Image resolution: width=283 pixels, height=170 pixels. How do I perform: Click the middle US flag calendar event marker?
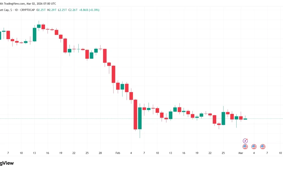[x=254, y=146]
